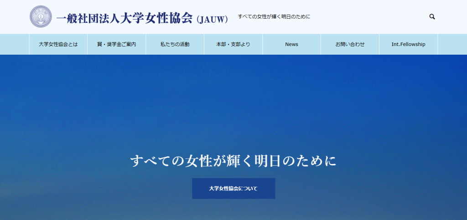Click the site title 一般社団法人大学女性協会
467x220 pixels.
125,19
